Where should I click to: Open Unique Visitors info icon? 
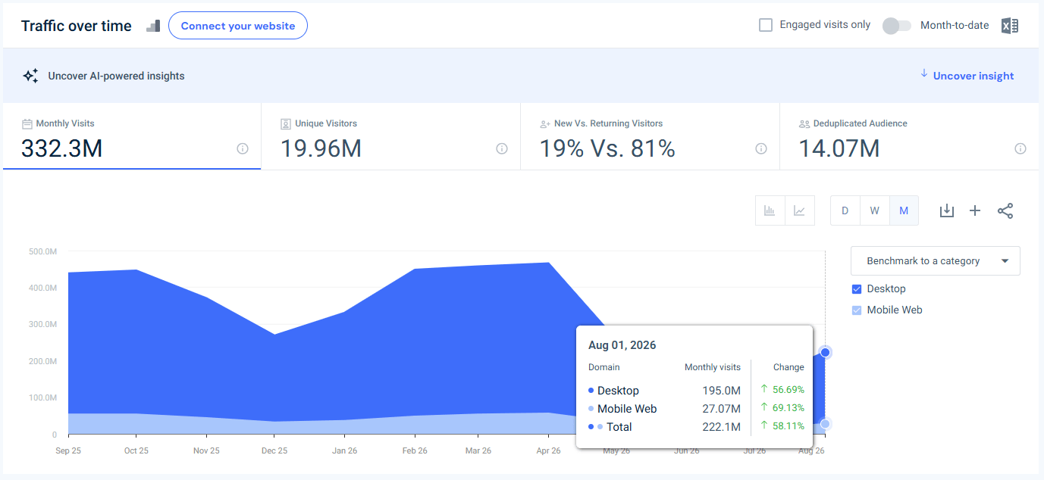pyautogui.click(x=502, y=148)
